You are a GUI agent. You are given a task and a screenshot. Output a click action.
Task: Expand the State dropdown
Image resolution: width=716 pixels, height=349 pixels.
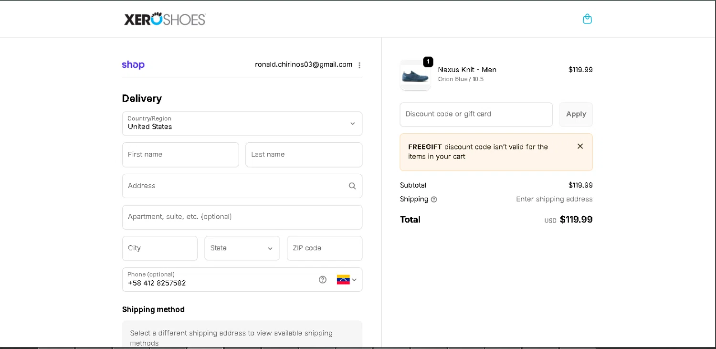tap(242, 248)
